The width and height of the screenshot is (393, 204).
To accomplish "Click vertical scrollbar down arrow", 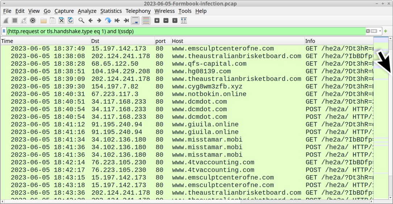I will tap(390, 198).
